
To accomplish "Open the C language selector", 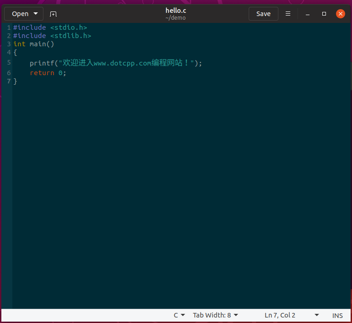I will (x=179, y=315).
